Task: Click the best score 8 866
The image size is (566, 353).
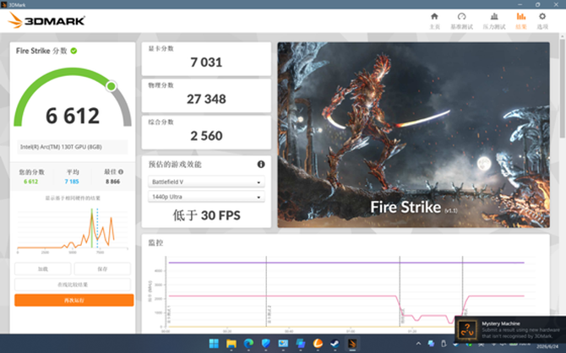Action: pos(112,182)
